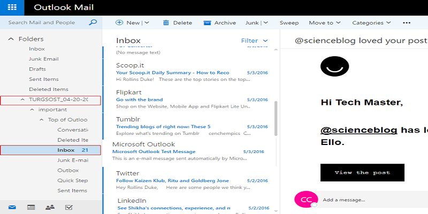Click the Archive label in toolbar
The height and width of the screenshot is (214, 428).
tap(225, 22)
